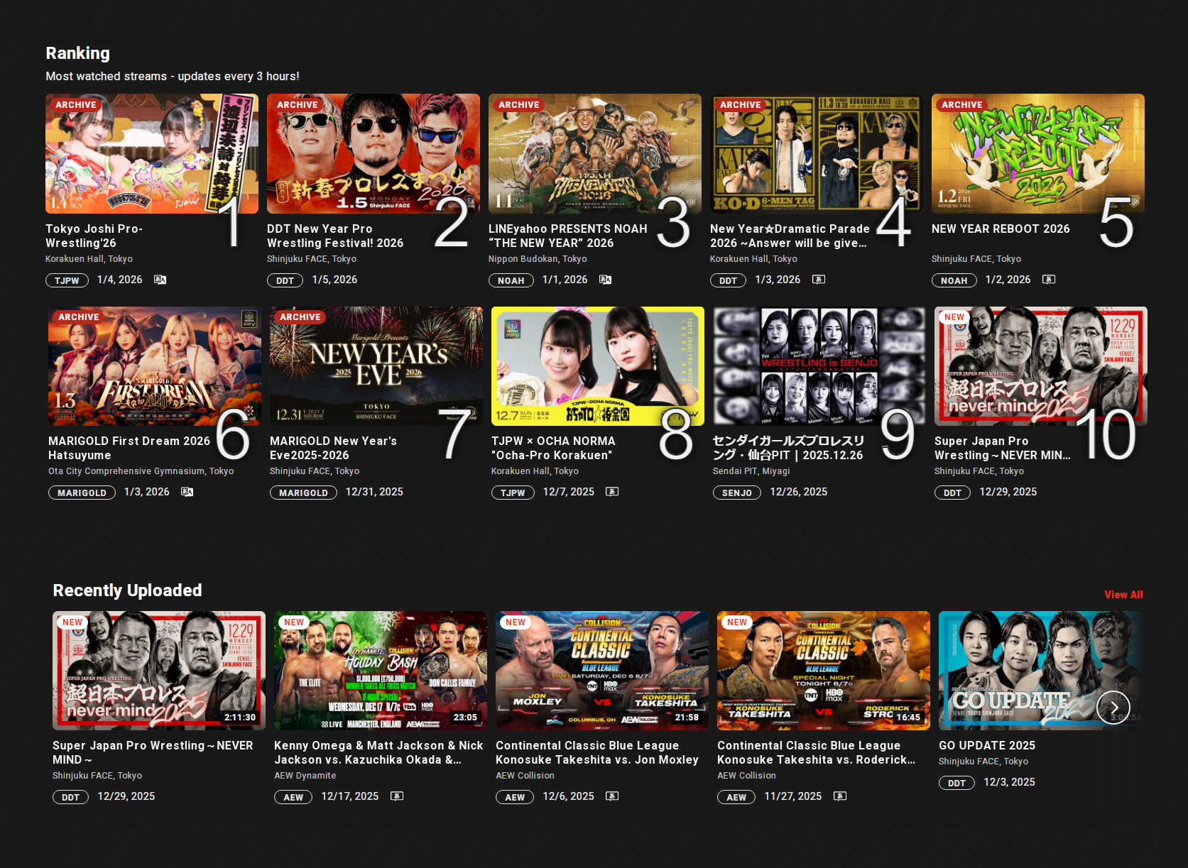Viewport: 1188px width, 868px height.
Task: Select the DDT tag in ranking number 10
Action: (x=952, y=493)
